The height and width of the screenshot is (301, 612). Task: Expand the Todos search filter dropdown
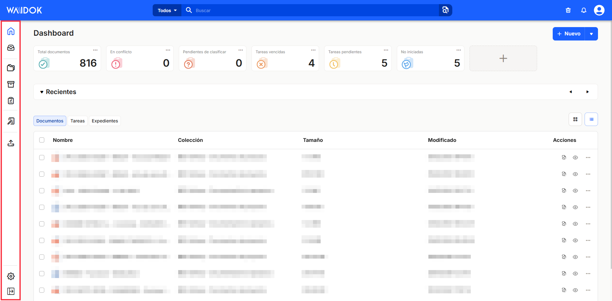click(167, 10)
